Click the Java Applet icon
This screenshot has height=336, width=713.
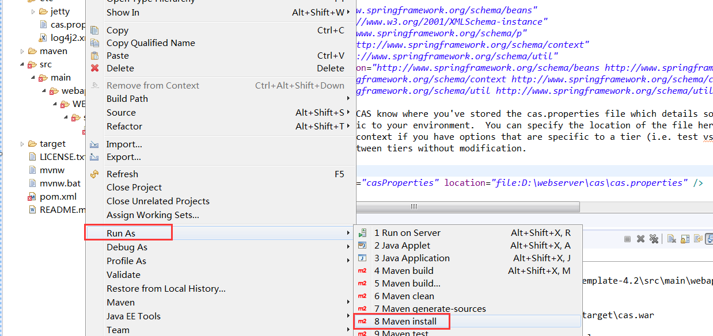[362, 246]
